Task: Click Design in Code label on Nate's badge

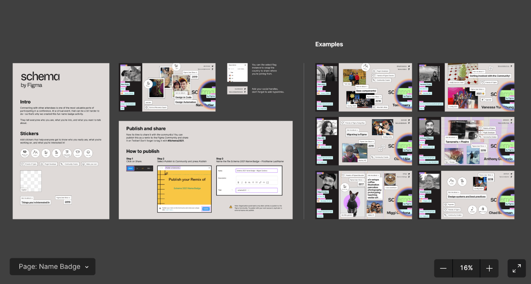Action: [183, 97]
